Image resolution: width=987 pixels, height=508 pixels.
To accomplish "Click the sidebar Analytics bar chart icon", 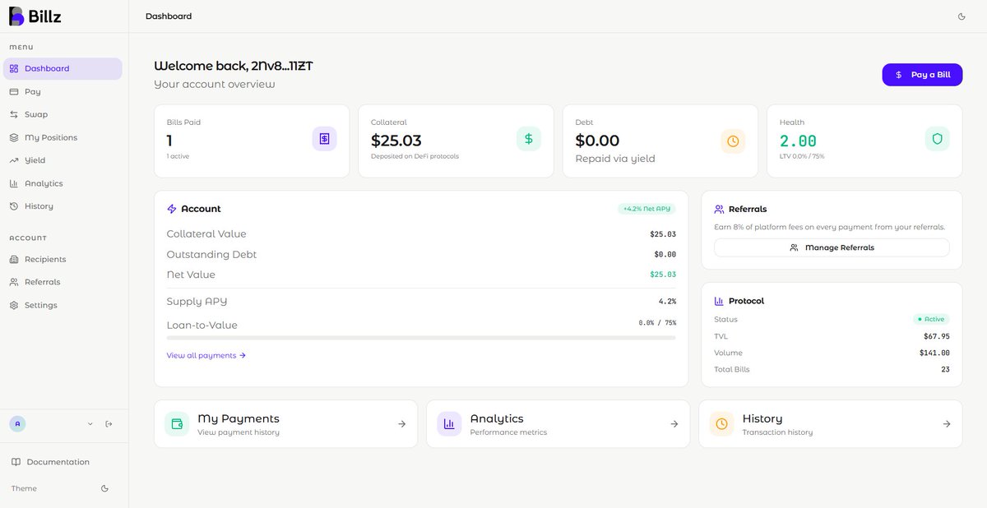I will click(x=14, y=183).
